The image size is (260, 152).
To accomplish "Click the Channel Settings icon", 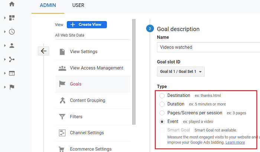I will [62, 133].
